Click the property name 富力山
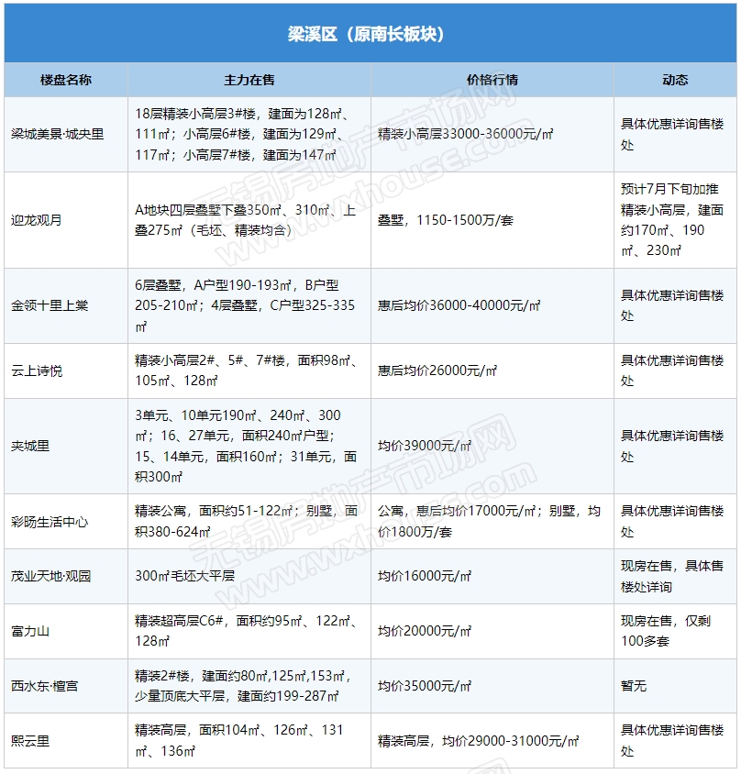 [x=30, y=631]
